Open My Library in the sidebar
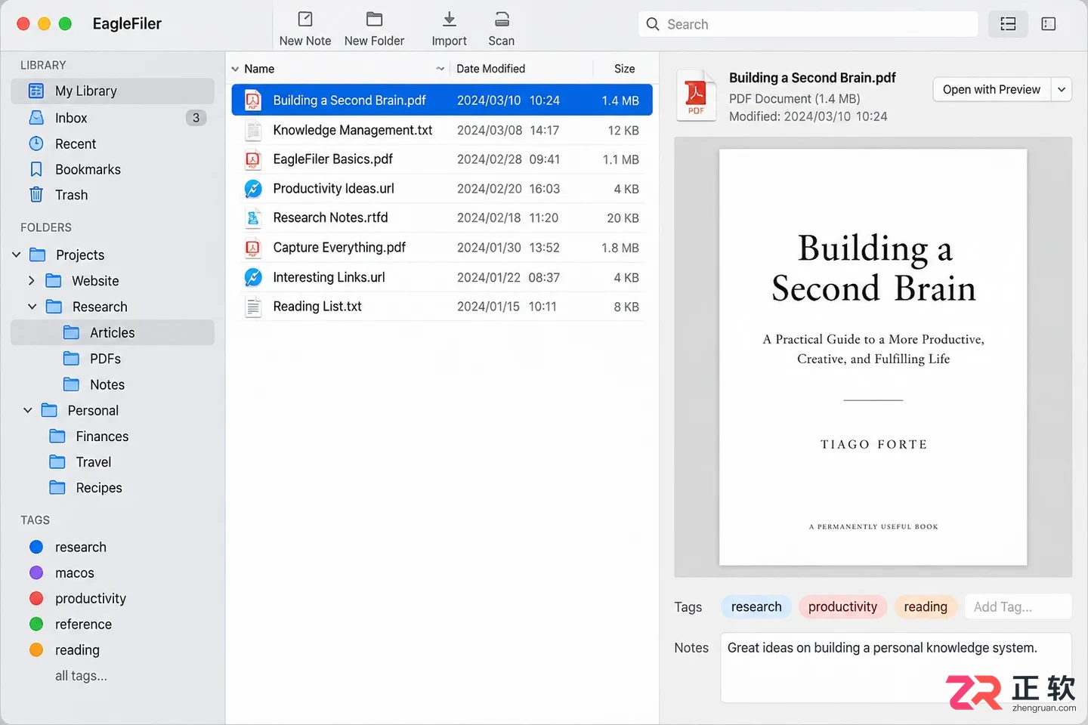This screenshot has height=725, width=1088. (x=113, y=91)
